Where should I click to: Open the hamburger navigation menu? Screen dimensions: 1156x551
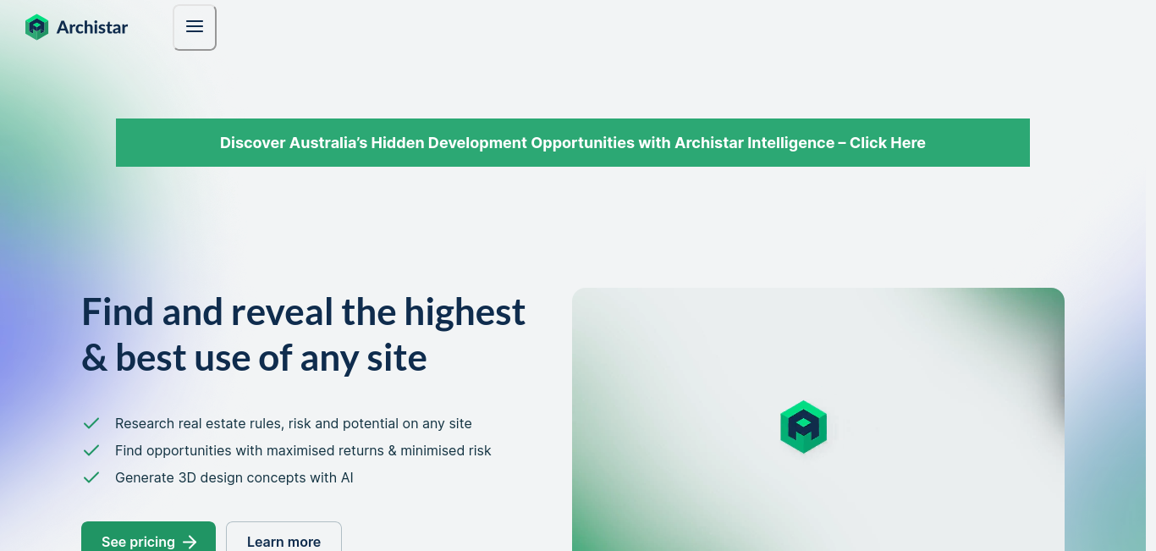[195, 27]
